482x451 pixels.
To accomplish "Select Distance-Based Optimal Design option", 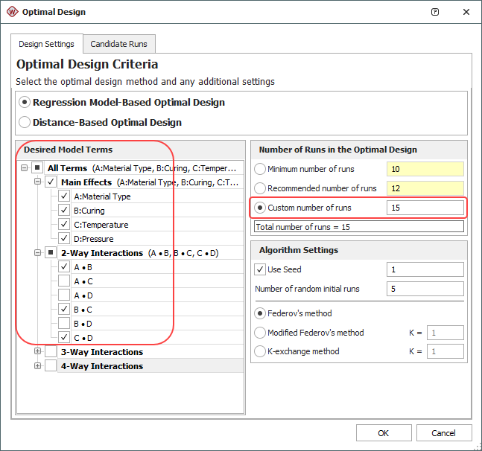I will click(25, 122).
